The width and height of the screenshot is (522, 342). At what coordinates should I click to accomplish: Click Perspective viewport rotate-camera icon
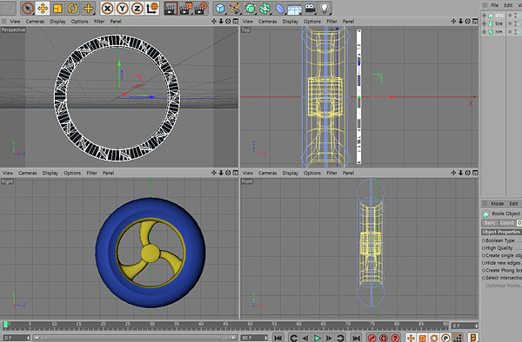(228, 21)
